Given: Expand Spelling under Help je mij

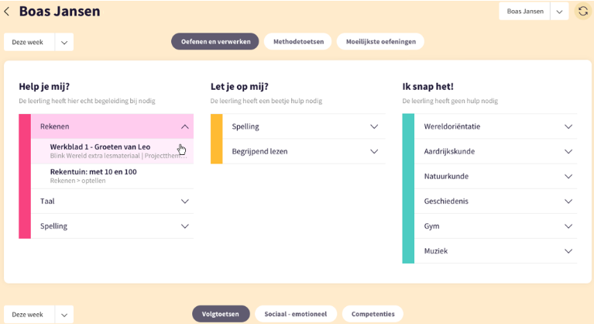Looking at the screenshot, I should click(184, 226).
